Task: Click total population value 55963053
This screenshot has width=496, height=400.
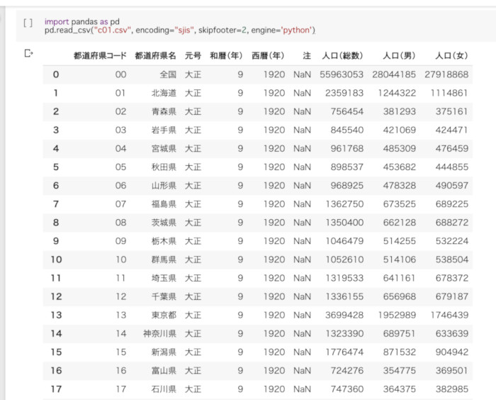Action: (x=342, y=74)
